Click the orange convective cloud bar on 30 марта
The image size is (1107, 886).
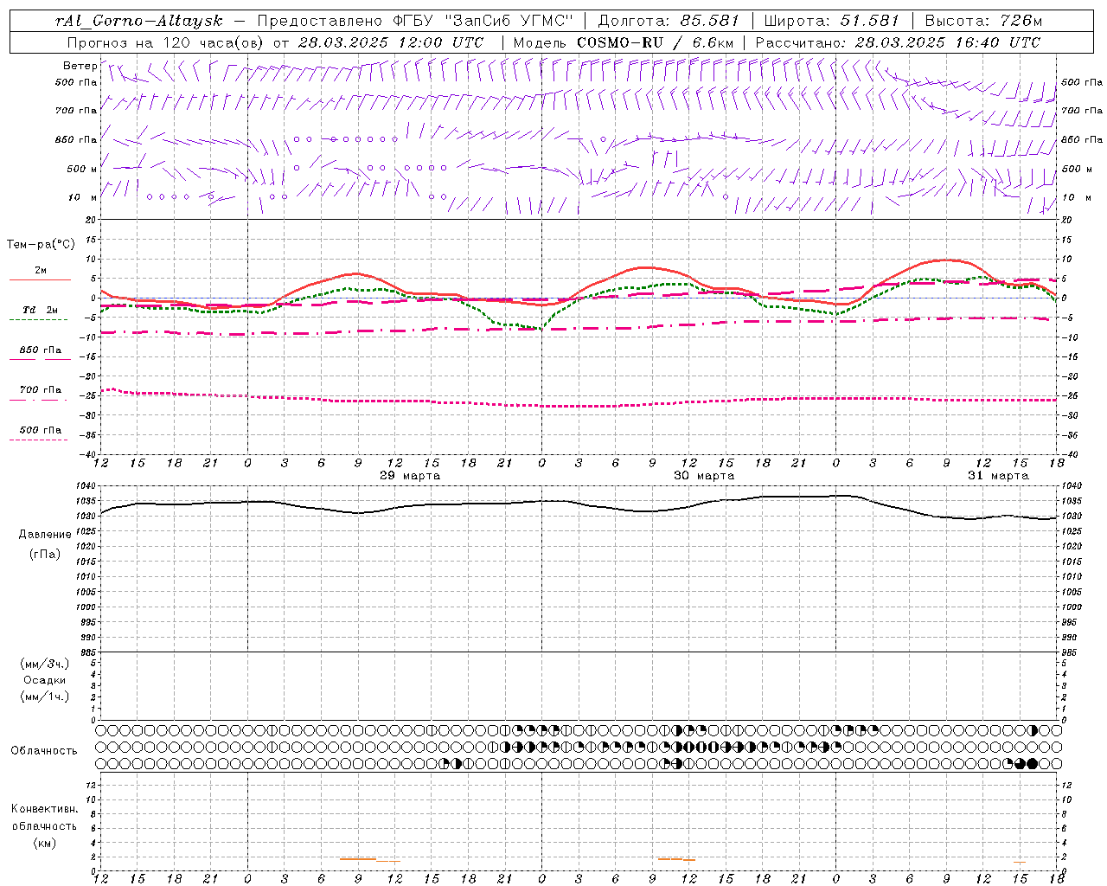(676, 859)
